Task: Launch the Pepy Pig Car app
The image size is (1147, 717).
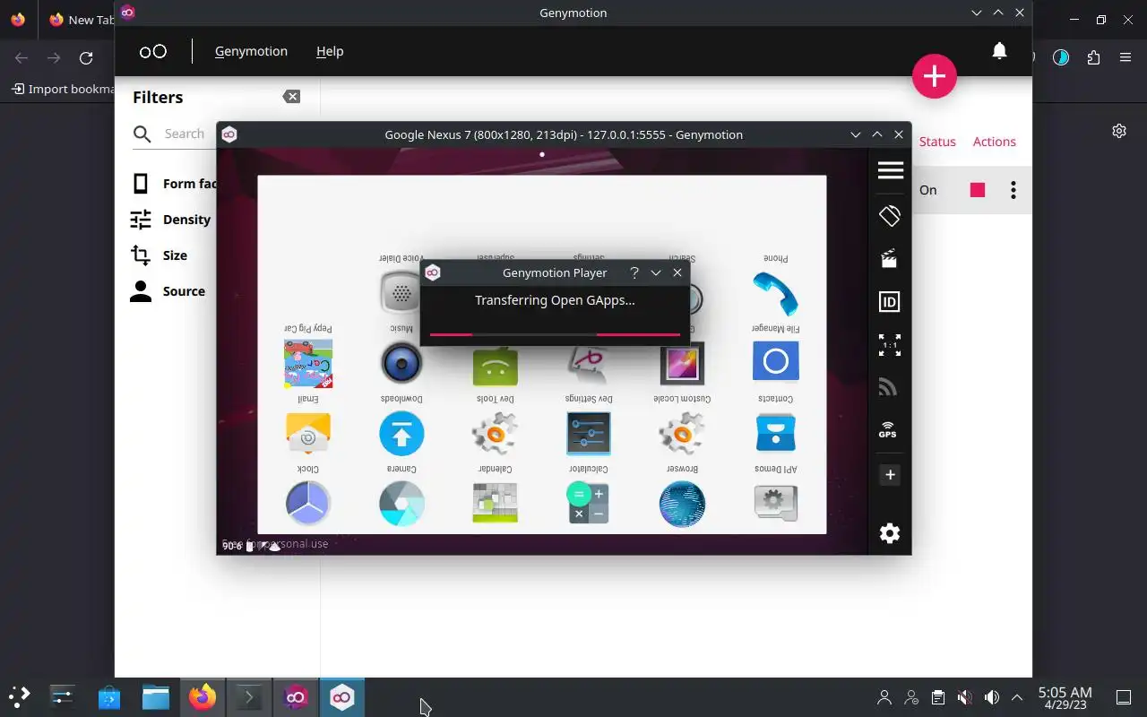Action: pos(308,363)
